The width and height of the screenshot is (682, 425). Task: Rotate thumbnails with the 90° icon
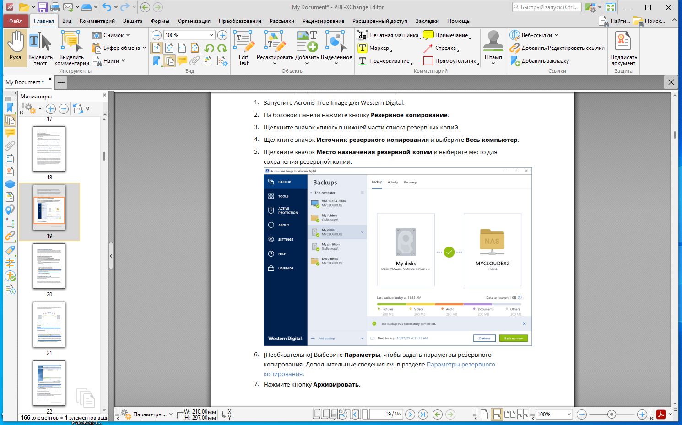point(78,109)
